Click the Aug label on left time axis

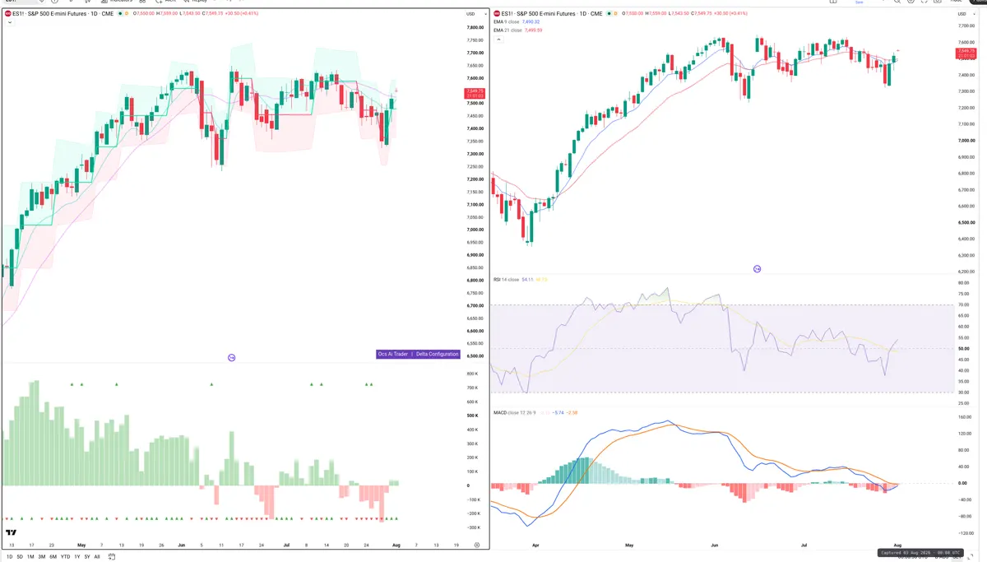pyautogui.click(x=396, y=545)
